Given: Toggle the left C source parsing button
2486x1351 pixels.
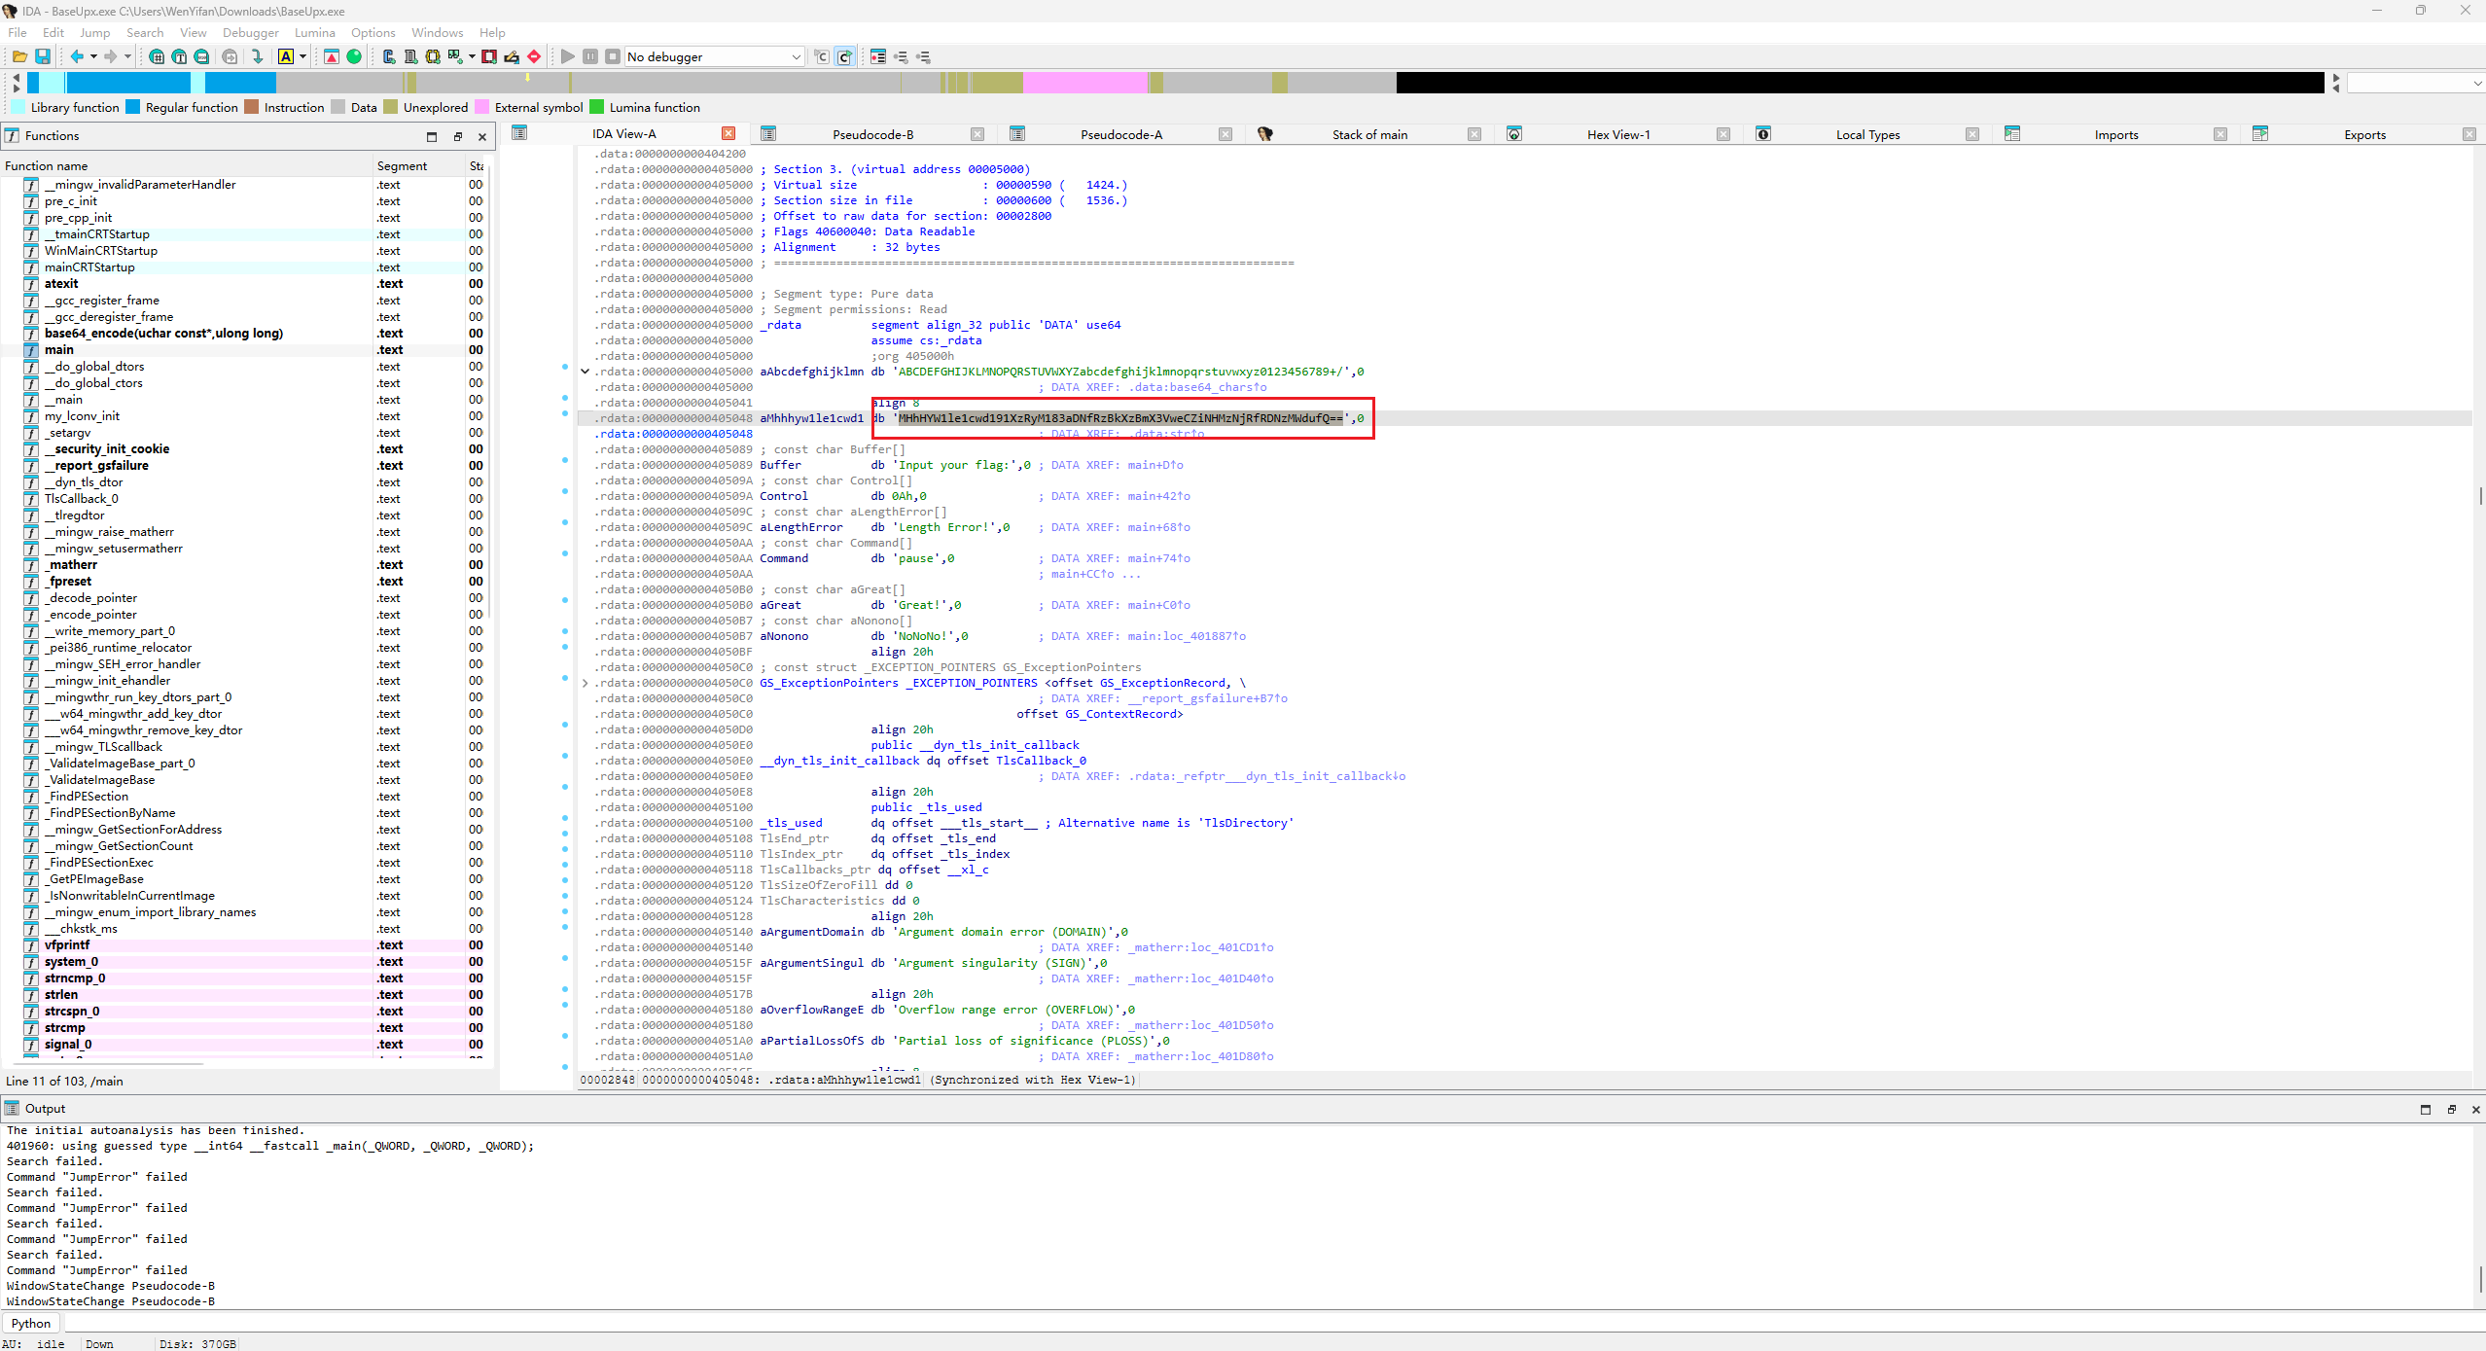Looking at the screenshot, I should pos(820,56).
